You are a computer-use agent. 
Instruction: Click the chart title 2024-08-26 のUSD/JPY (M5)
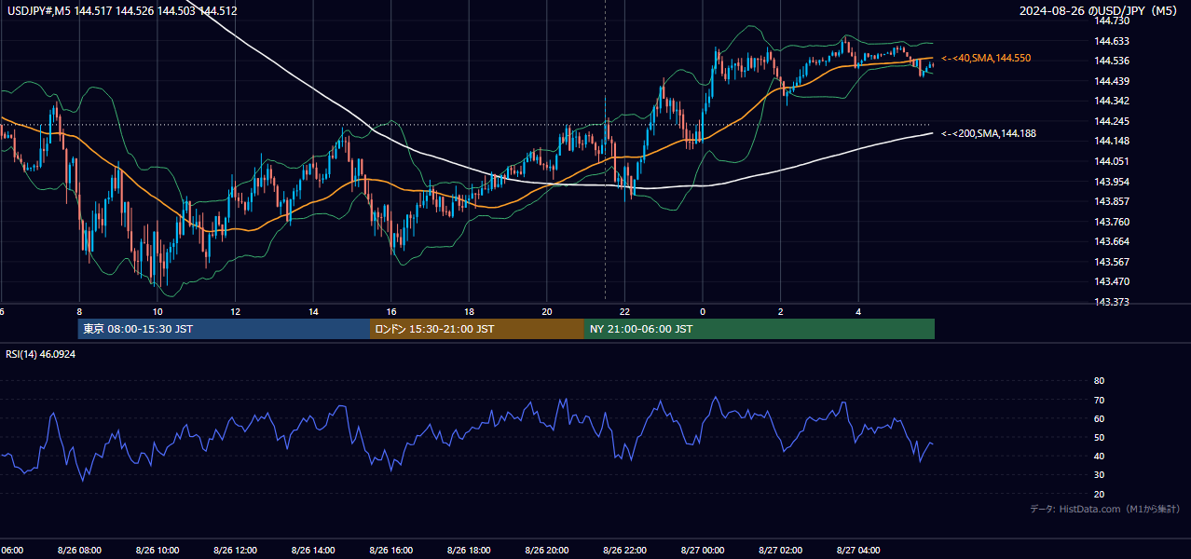[1099, 11]
